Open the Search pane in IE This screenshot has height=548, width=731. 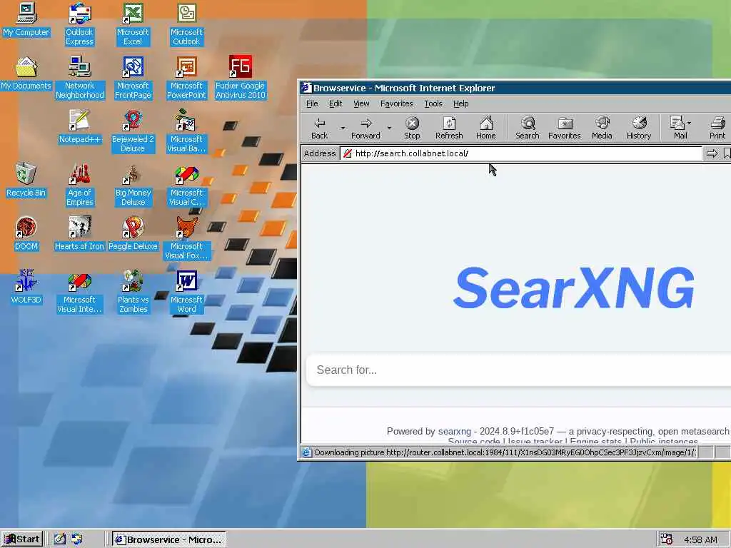pos(528,128)
